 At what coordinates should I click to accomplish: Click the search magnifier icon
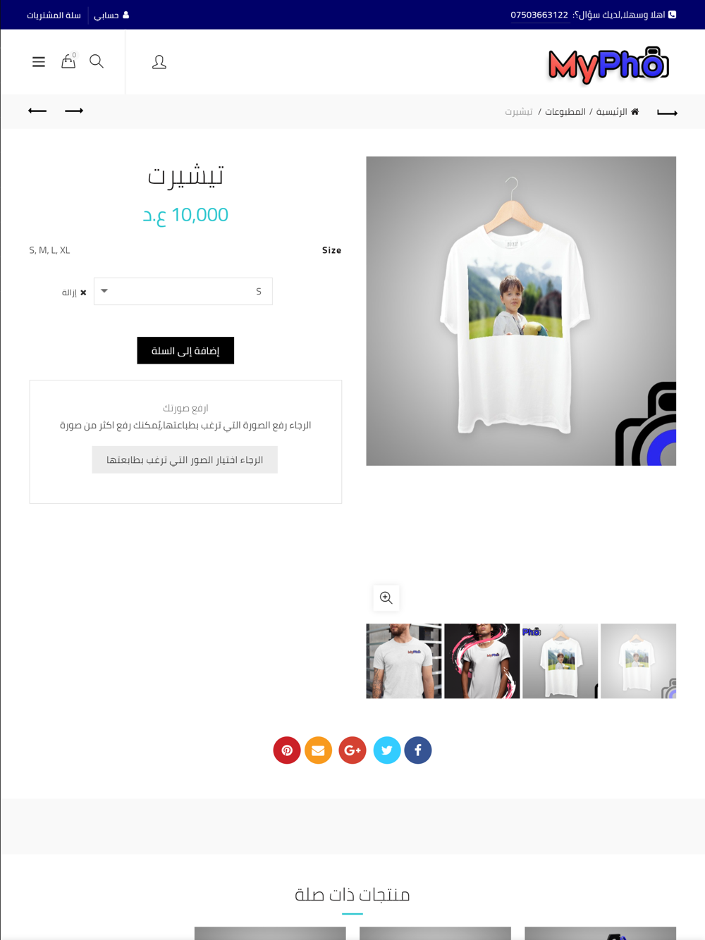click(x=97, y=61)
